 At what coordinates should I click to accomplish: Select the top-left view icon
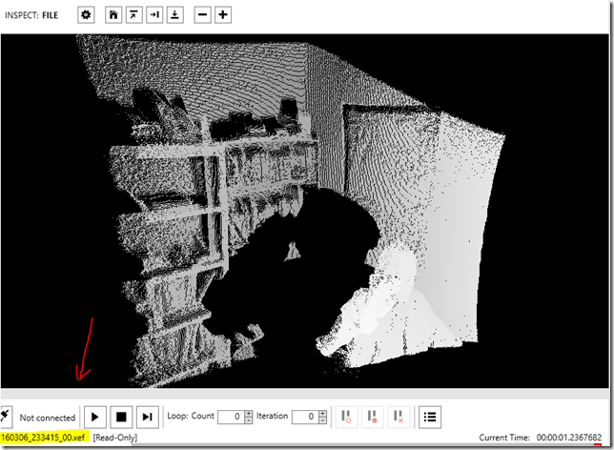point(133,15)
